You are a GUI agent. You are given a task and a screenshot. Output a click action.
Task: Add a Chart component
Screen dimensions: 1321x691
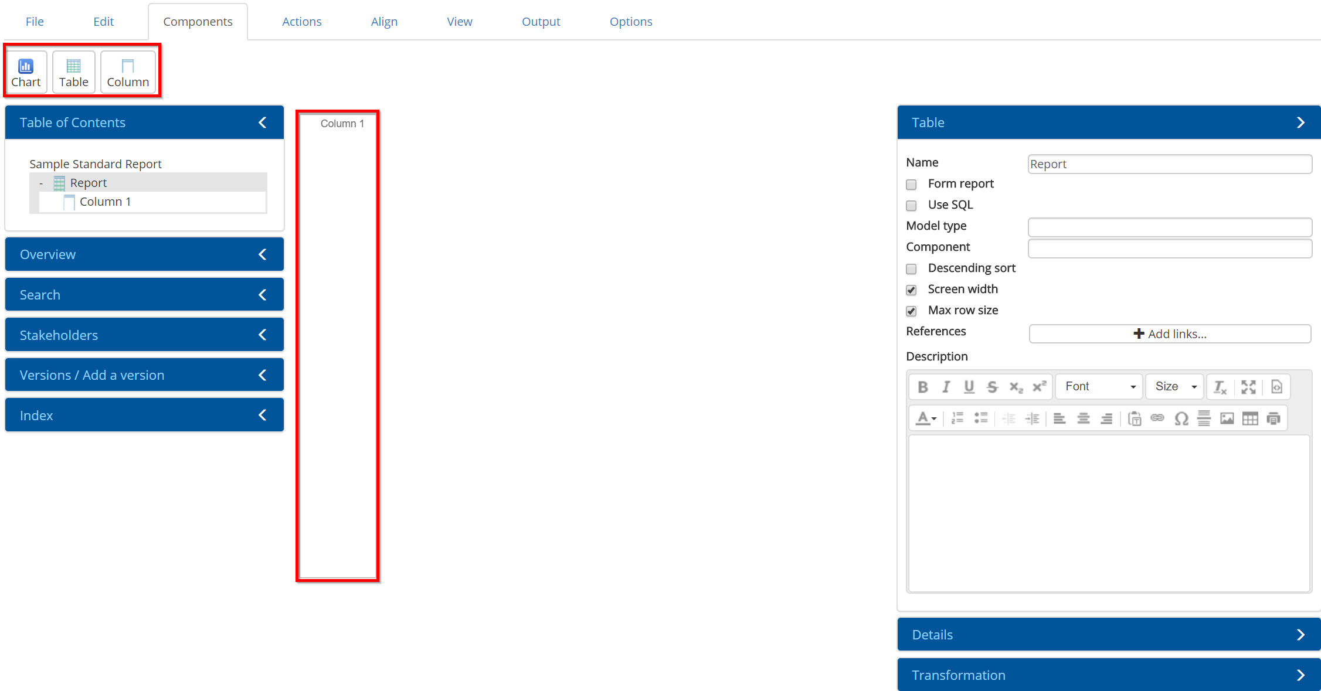26,73
